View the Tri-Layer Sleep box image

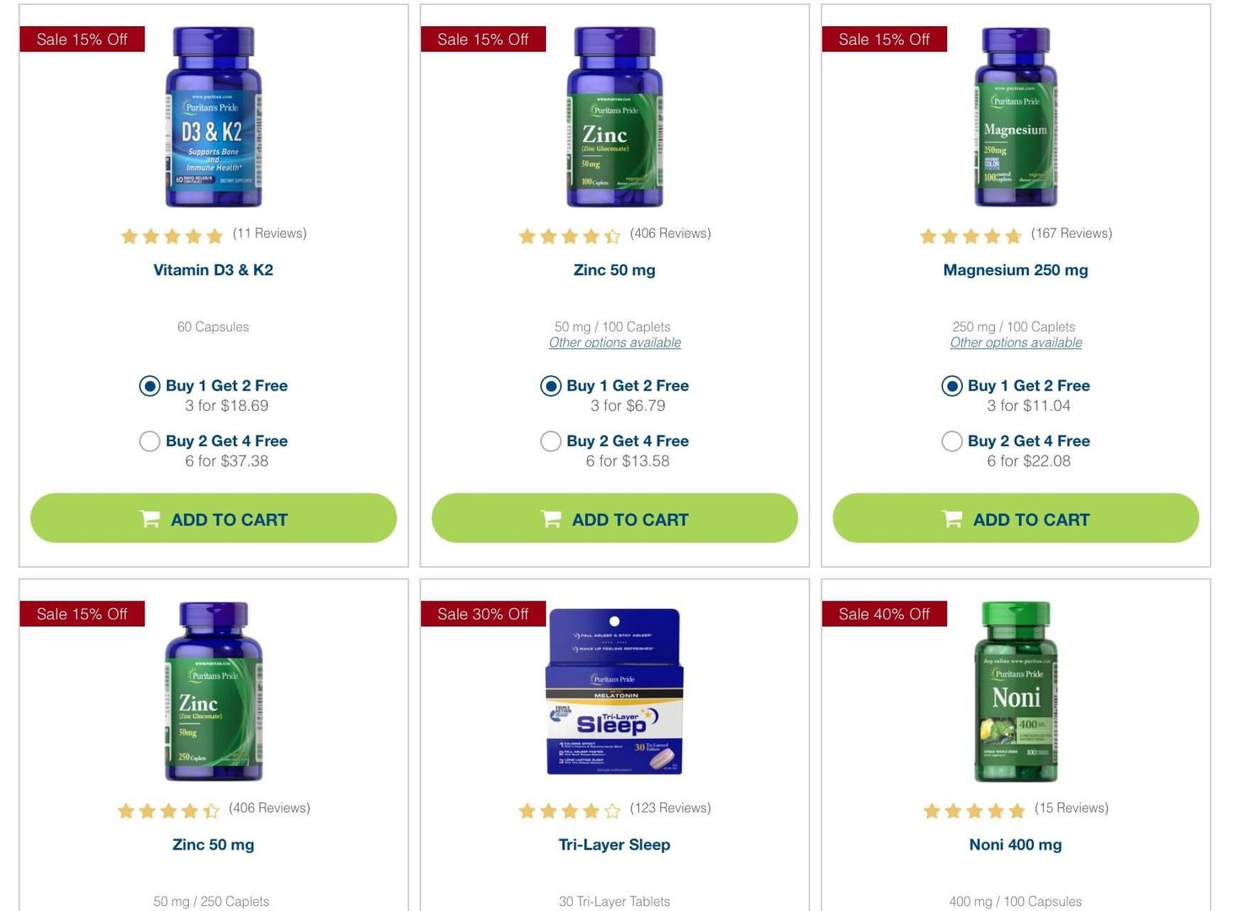(x=614, y=691)
